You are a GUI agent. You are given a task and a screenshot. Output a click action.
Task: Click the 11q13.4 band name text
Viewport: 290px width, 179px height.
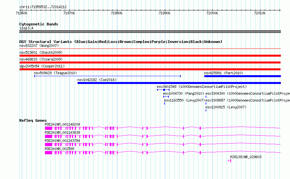coord(26,28)
